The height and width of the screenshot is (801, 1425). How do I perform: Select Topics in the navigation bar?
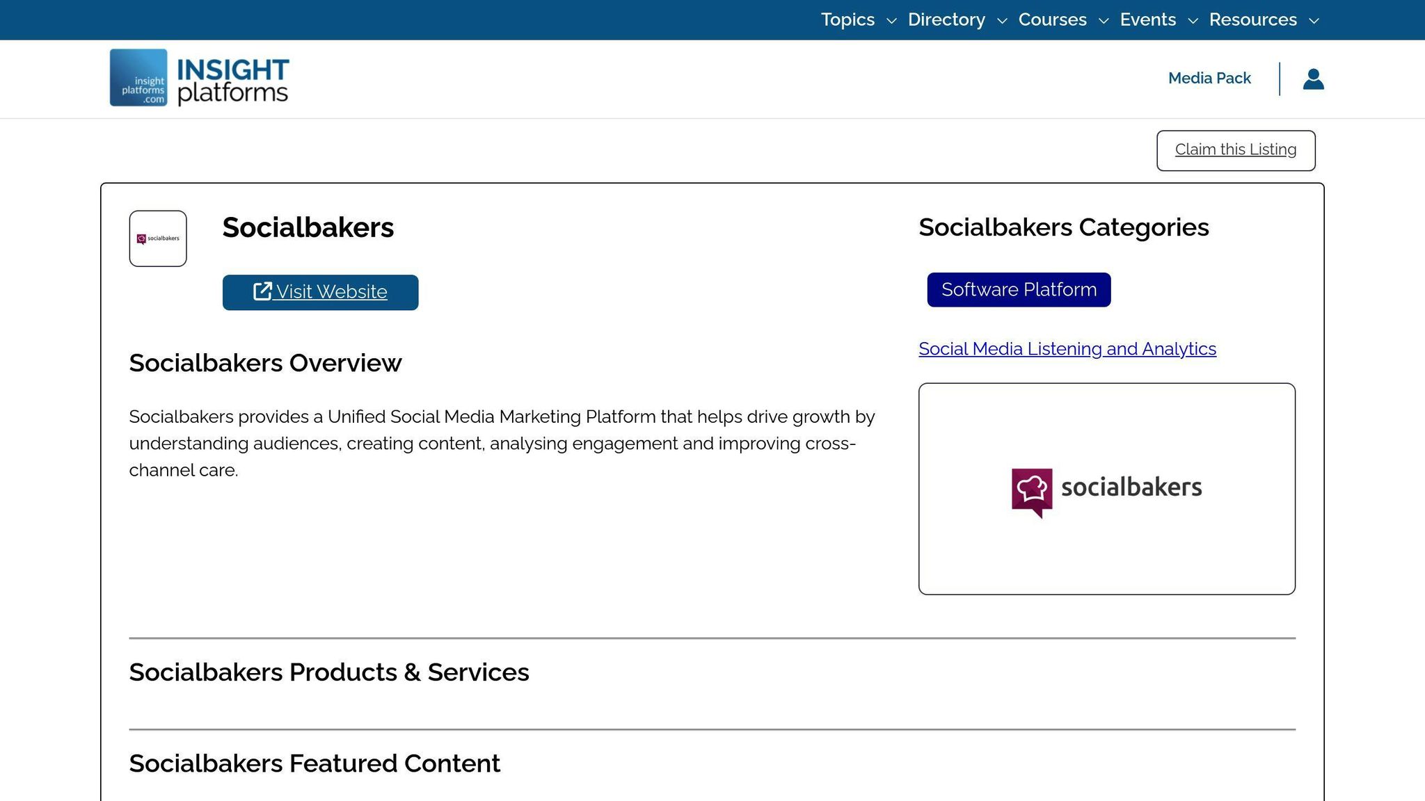[x=847, y=19]
